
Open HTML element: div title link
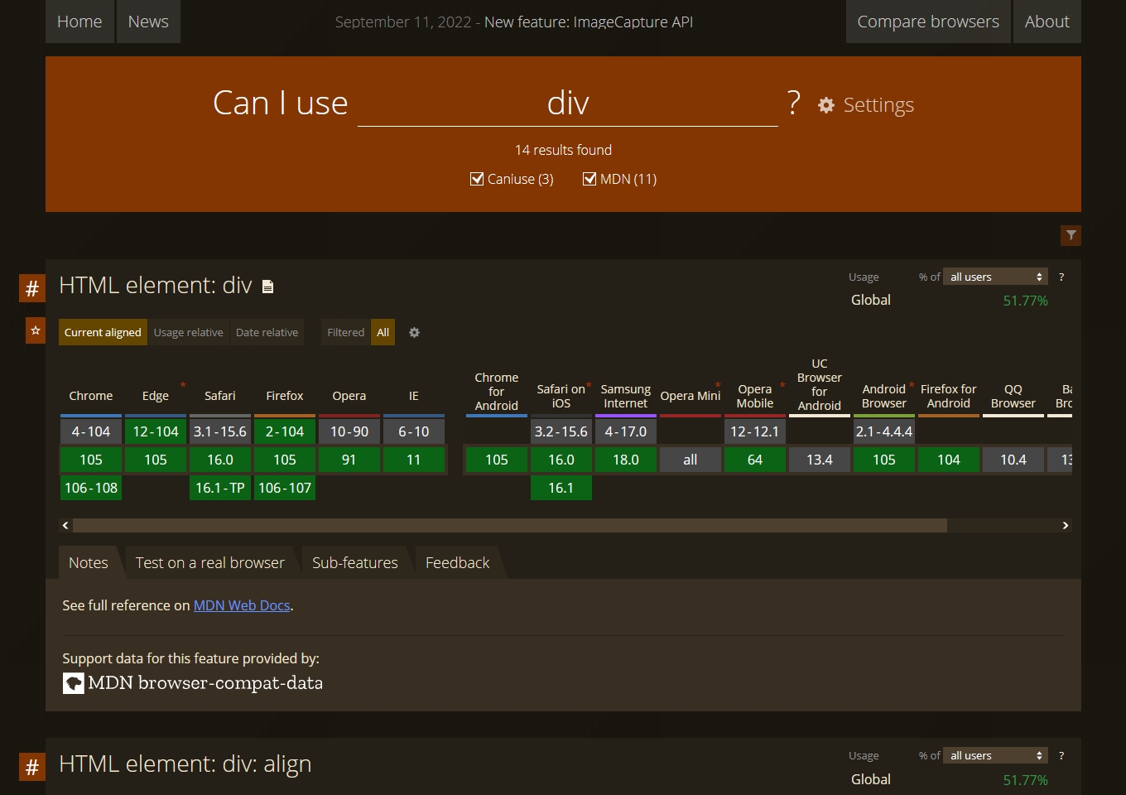click(155, 285)
